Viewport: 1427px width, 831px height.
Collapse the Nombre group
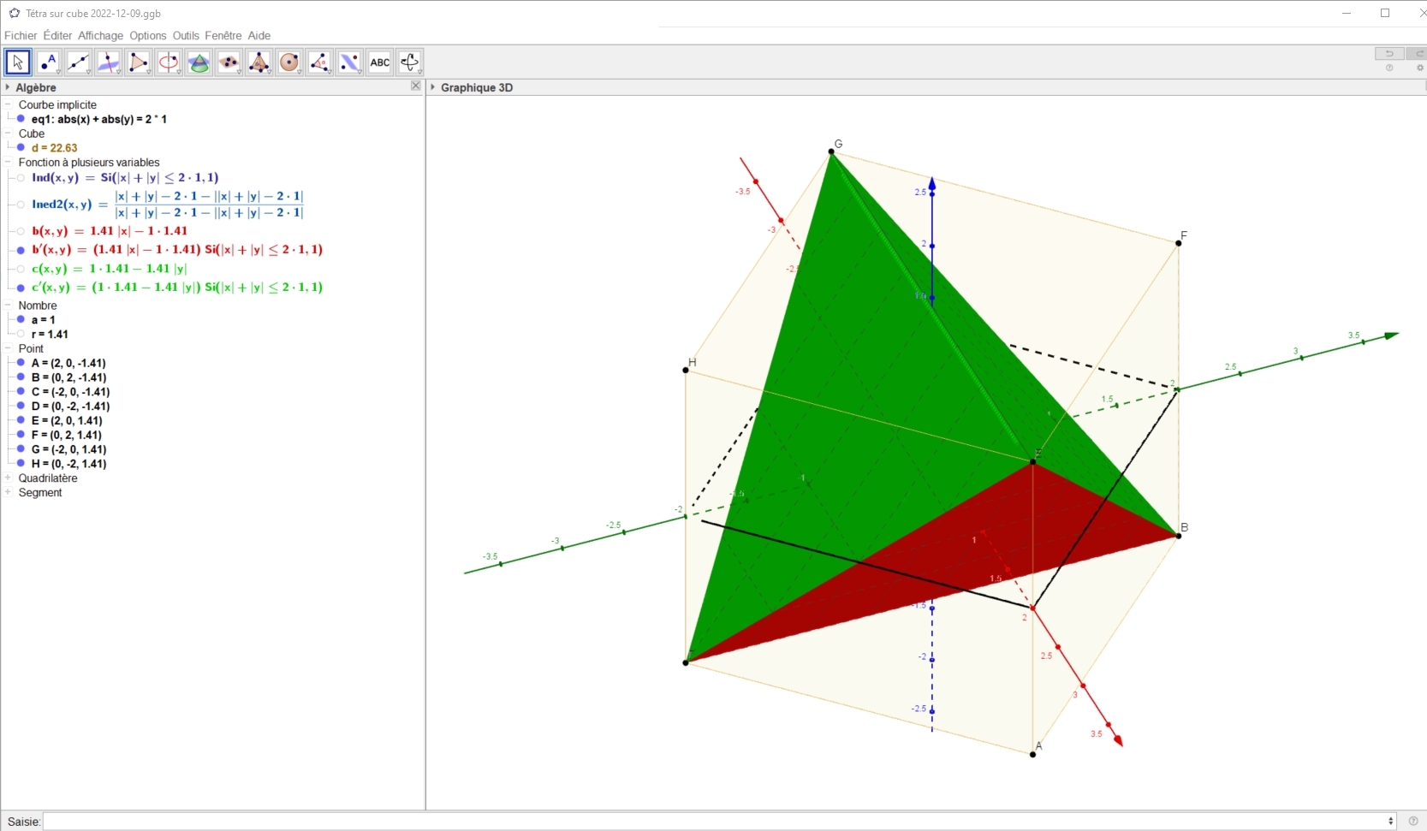(8, 306)
